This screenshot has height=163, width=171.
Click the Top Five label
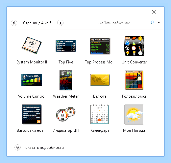click(x=66, y=62)
